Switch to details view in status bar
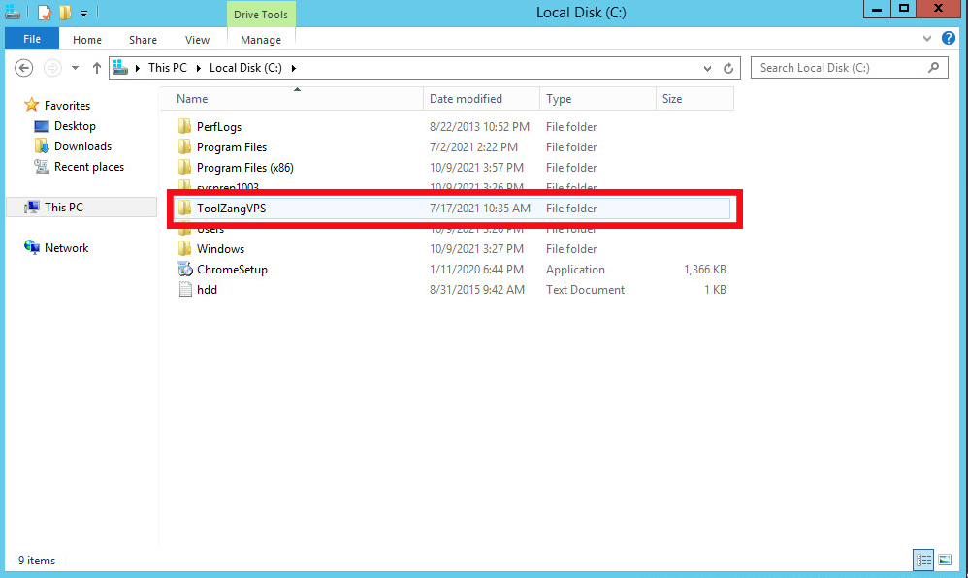968x578 pixels. click(x=923, y=560)
